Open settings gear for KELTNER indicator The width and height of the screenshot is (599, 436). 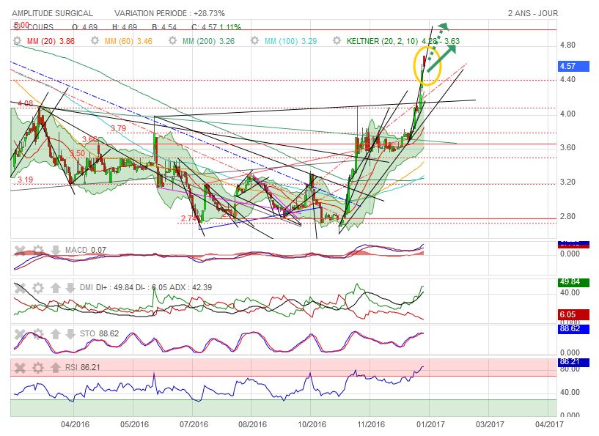337,40
